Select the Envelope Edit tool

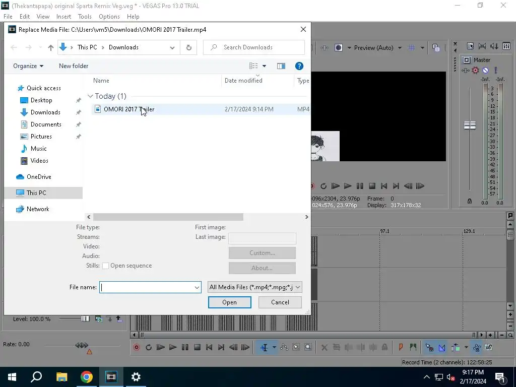(x=284, y=347)
